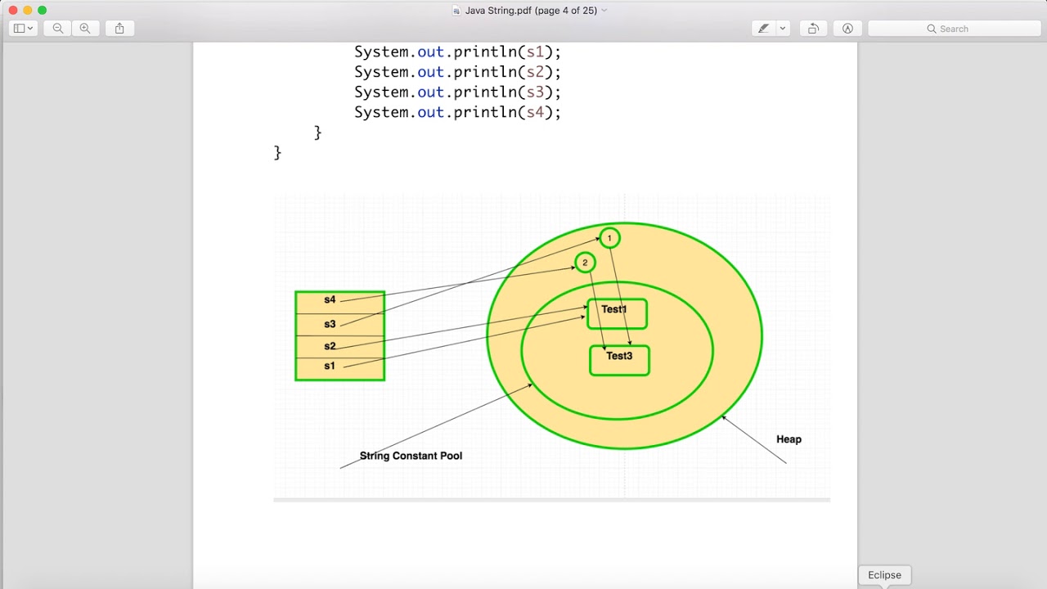This screenshot has width=1047, height=589.
Task: Open the document title dropdown chevron
Action: click(x=604, y=11)
